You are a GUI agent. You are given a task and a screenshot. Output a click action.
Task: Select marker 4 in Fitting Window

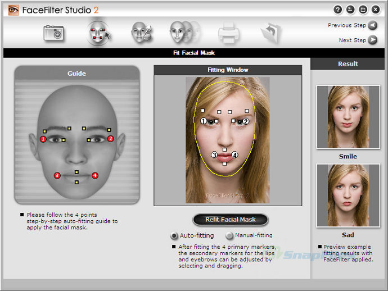[234, 155]
